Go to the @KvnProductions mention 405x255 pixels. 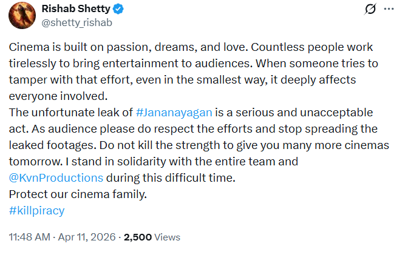(x=55, y=178)
